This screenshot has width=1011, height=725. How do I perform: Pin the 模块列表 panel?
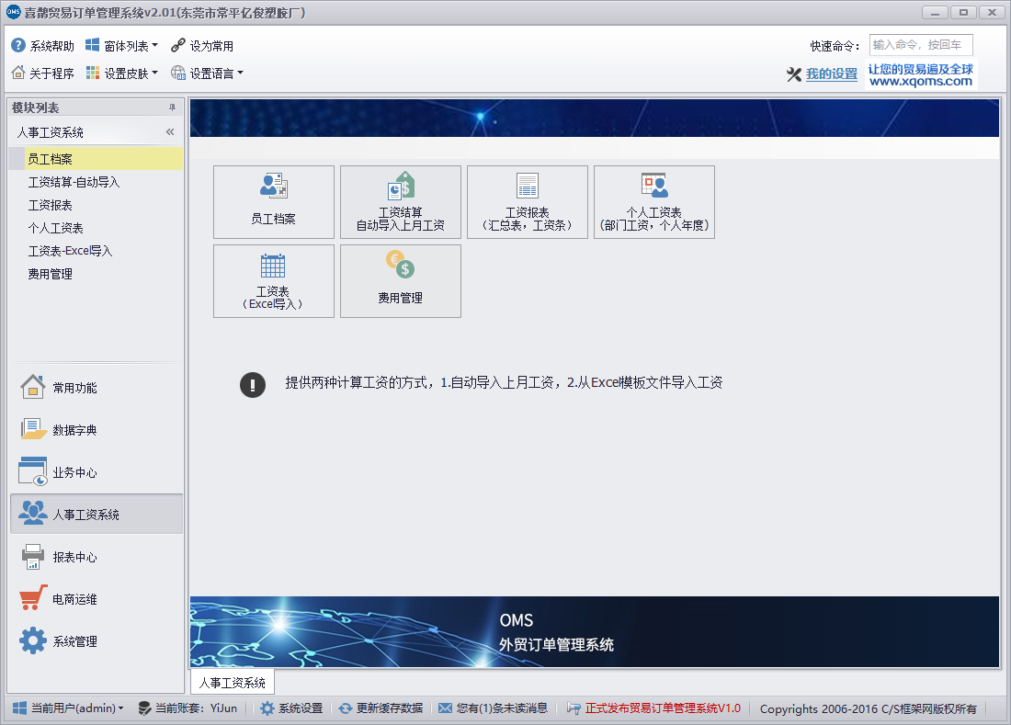click(172, 108)
